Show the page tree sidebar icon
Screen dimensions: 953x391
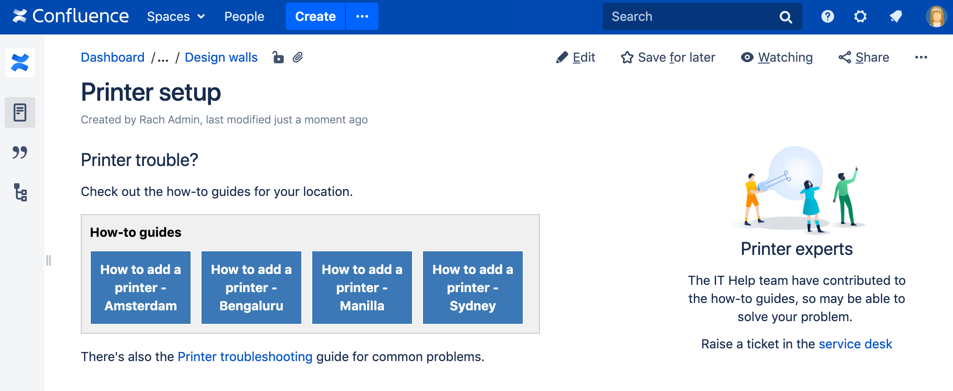click(20, 192)
